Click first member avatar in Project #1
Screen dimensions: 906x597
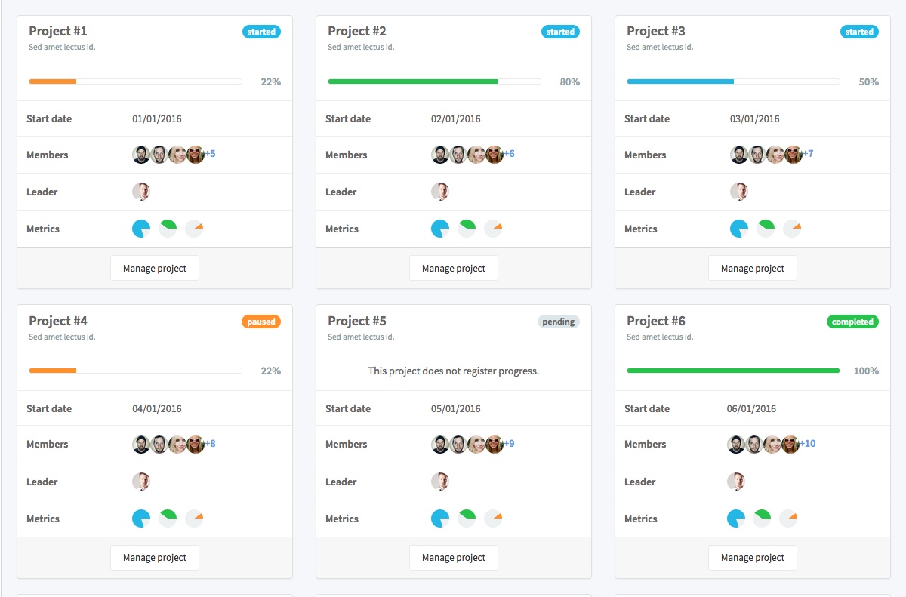141,155
